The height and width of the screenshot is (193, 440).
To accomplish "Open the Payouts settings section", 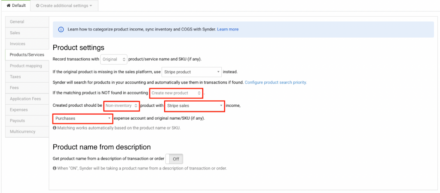I will (x=18, y=121).
